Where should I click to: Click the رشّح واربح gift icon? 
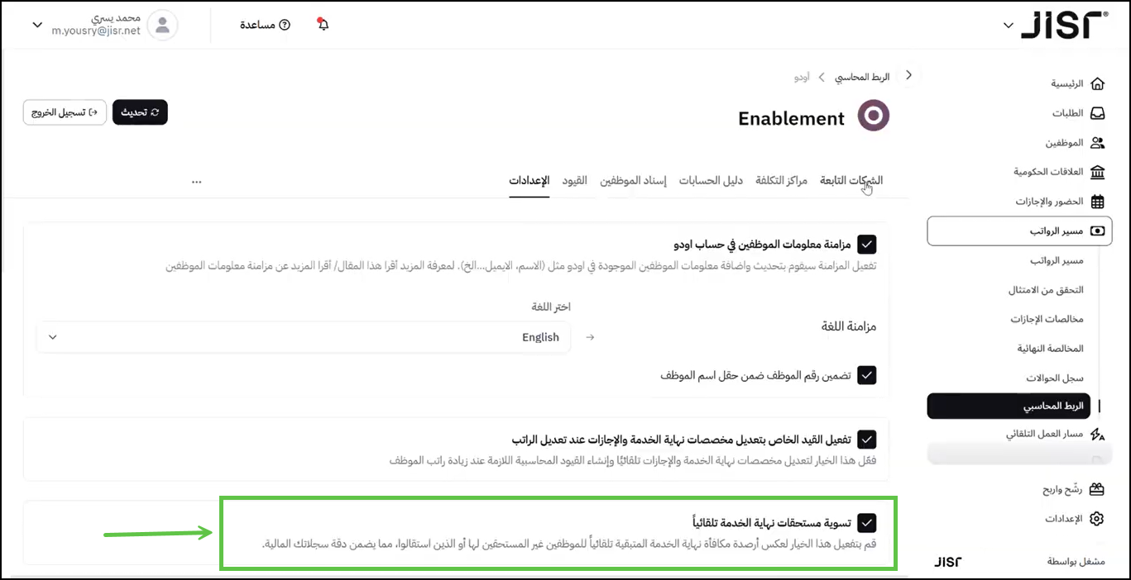pos(1097,489)
